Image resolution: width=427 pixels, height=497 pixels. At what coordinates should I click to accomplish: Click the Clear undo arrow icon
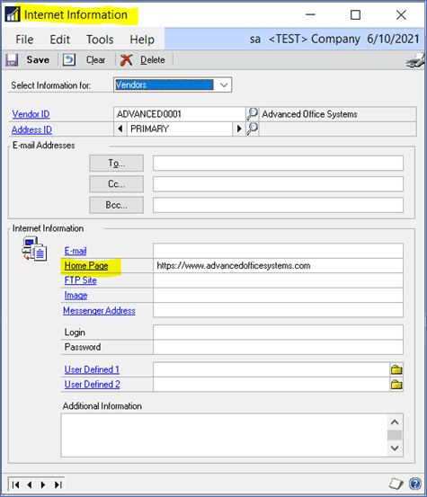(69, 59)
